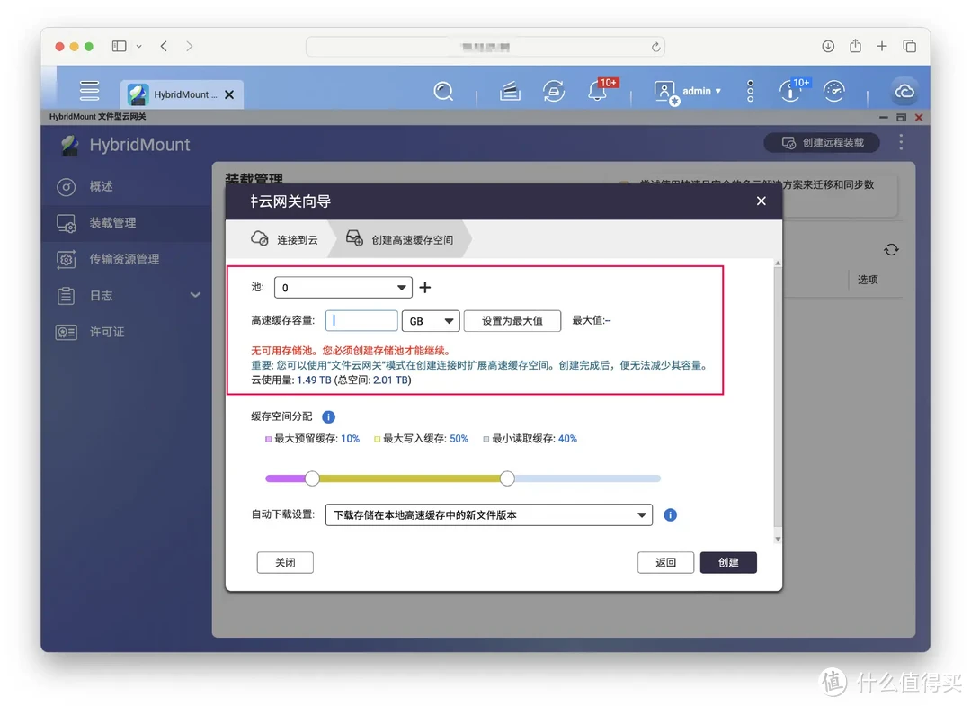Click the refresh icon near 选项
The image size is (971, 706).
click(x=891, y=249)
